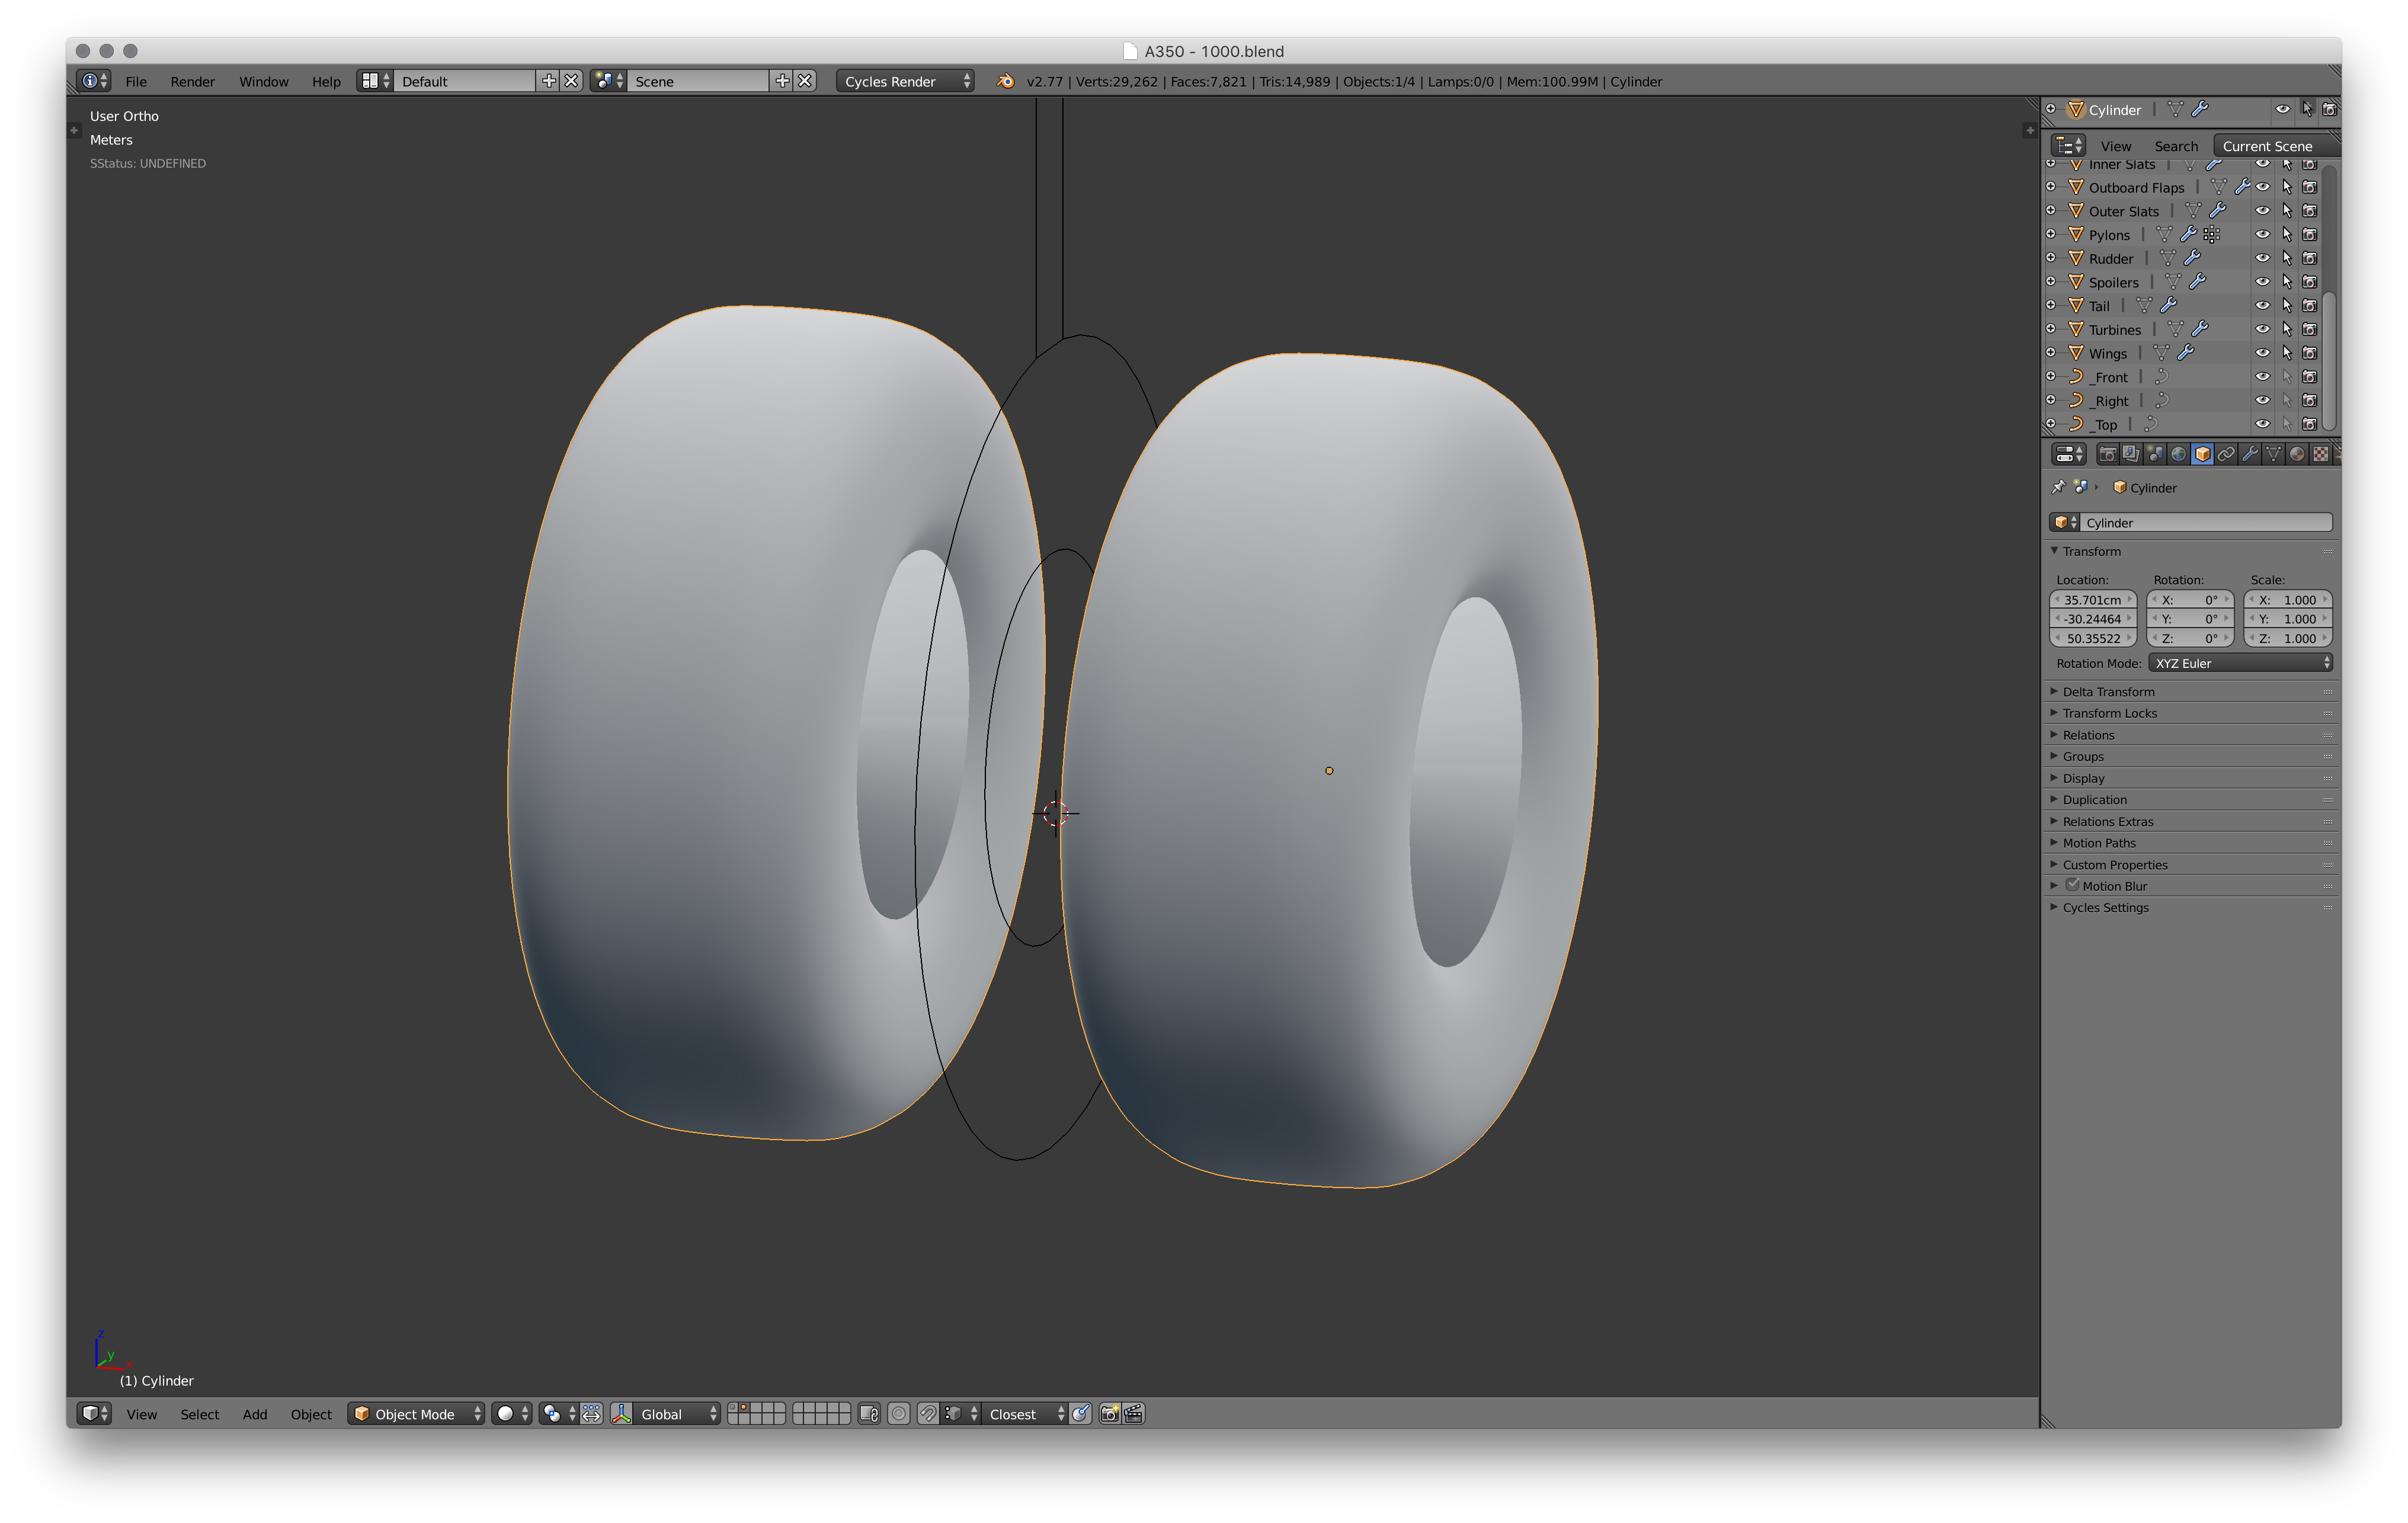This screenshot has width=2408, height=1523.
Task: Open the Object Constraints chain tab
Action: pos(2226,454)
